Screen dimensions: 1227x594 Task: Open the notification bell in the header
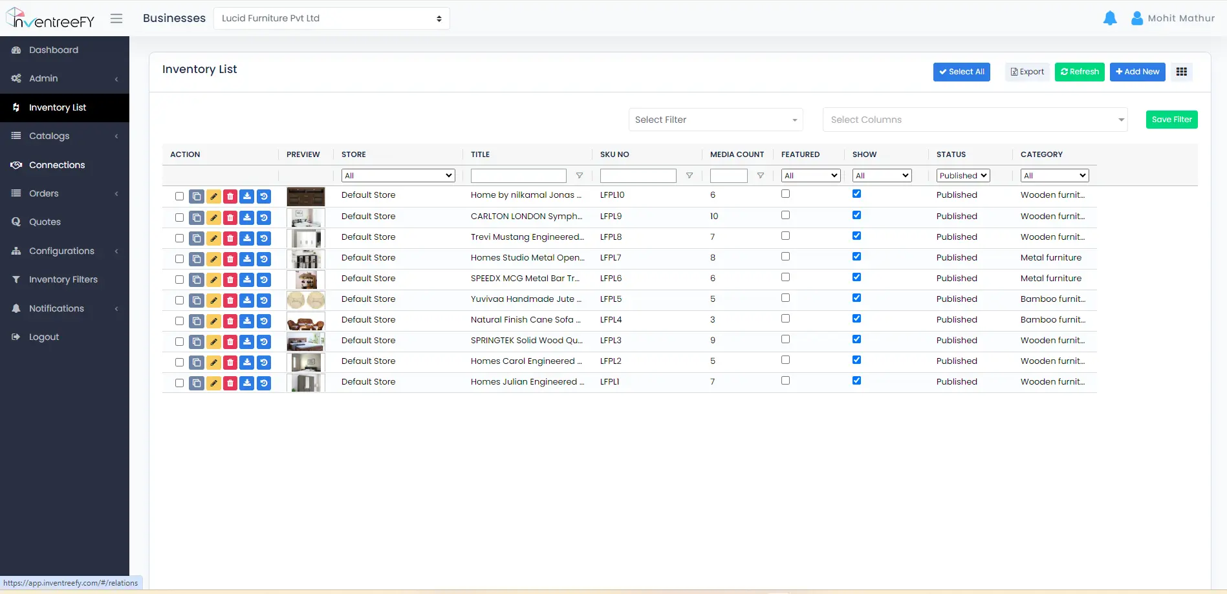point(1109,19)
